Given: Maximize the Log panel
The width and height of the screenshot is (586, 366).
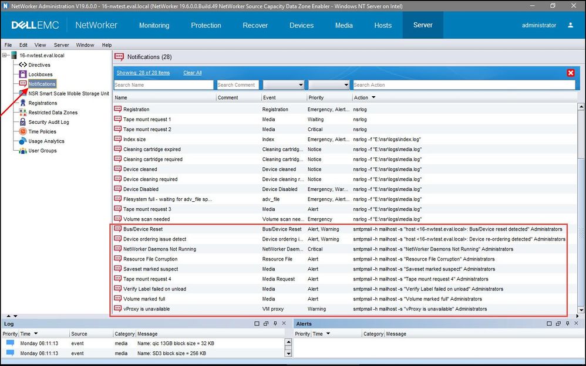Looking at the screenshot, I should click(257, 323).
